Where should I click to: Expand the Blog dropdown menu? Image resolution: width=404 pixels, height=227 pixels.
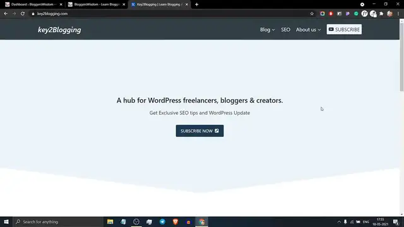pyautogui.click(x=268, y=30)
